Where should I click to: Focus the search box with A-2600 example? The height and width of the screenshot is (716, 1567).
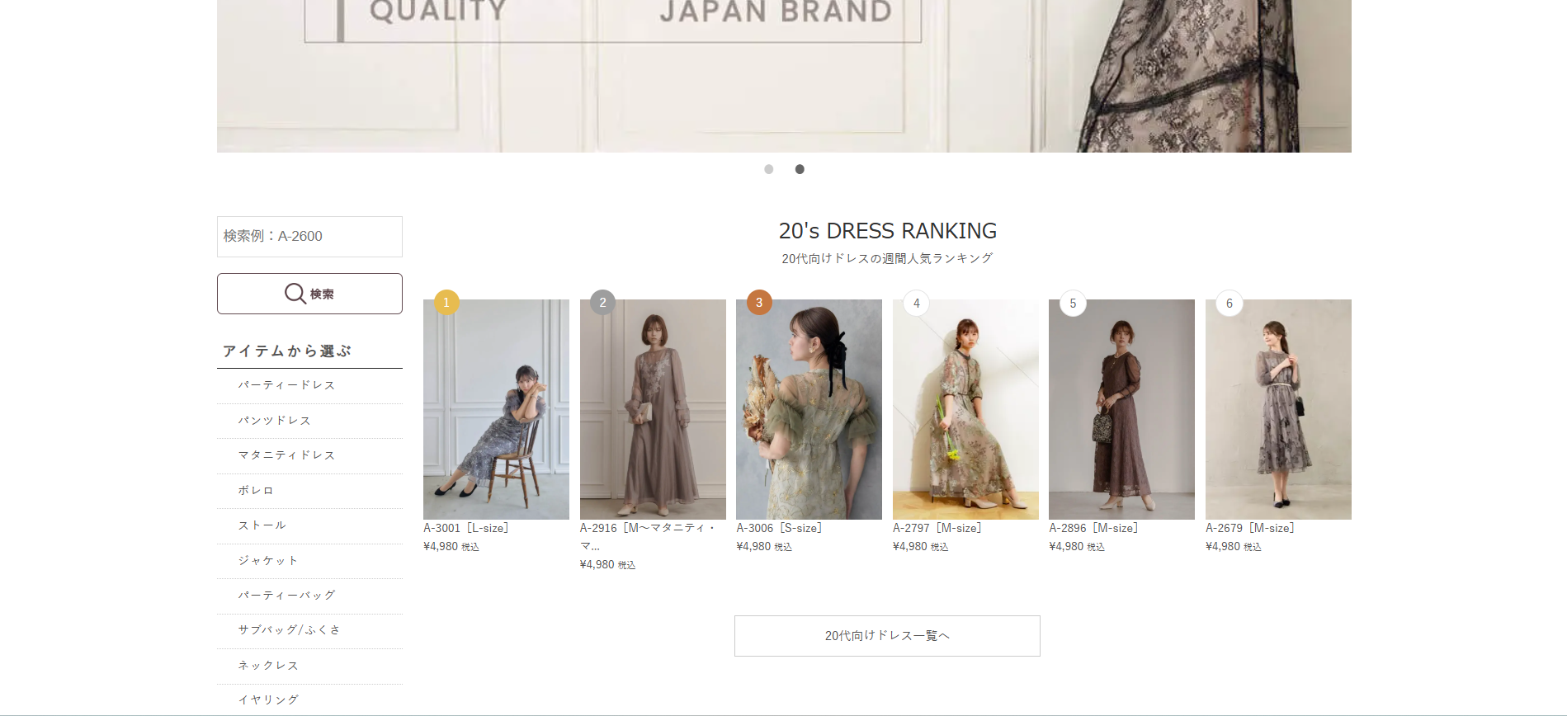[309, 237]
